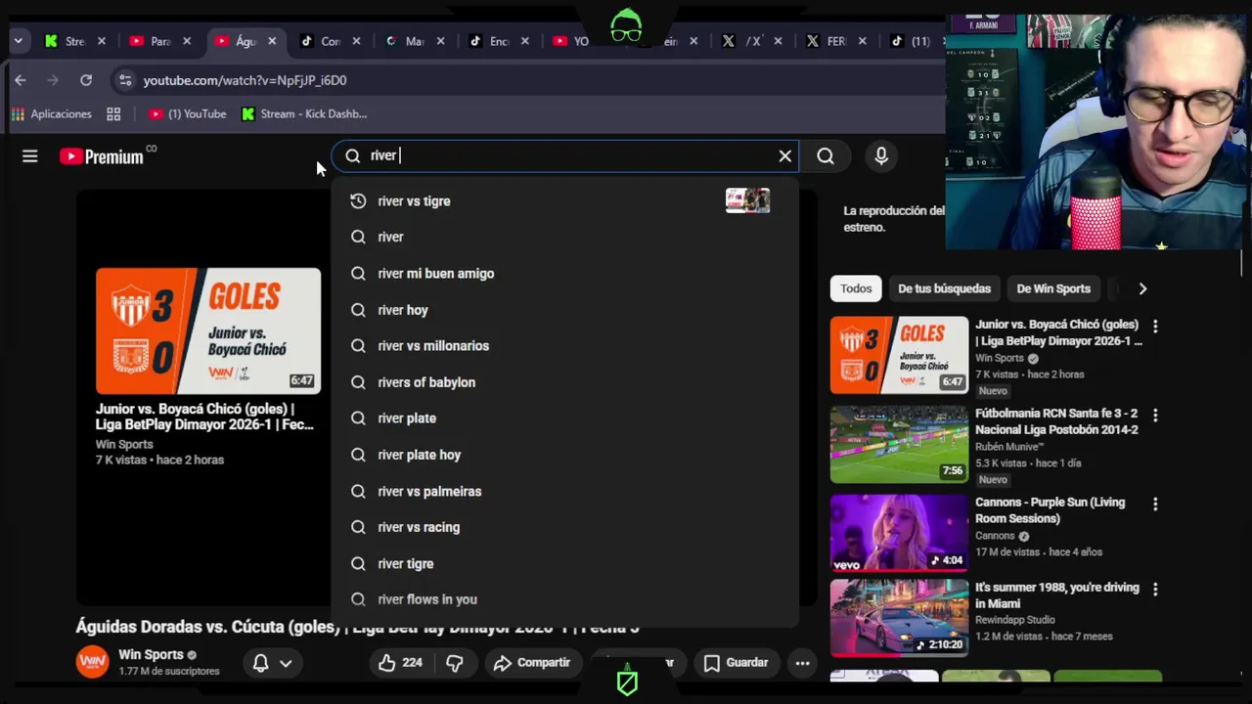Pick the 'river vs racing' suggestion
Image resolution: width=1252 pixels, height=704 pixels.
click(564, 527)
